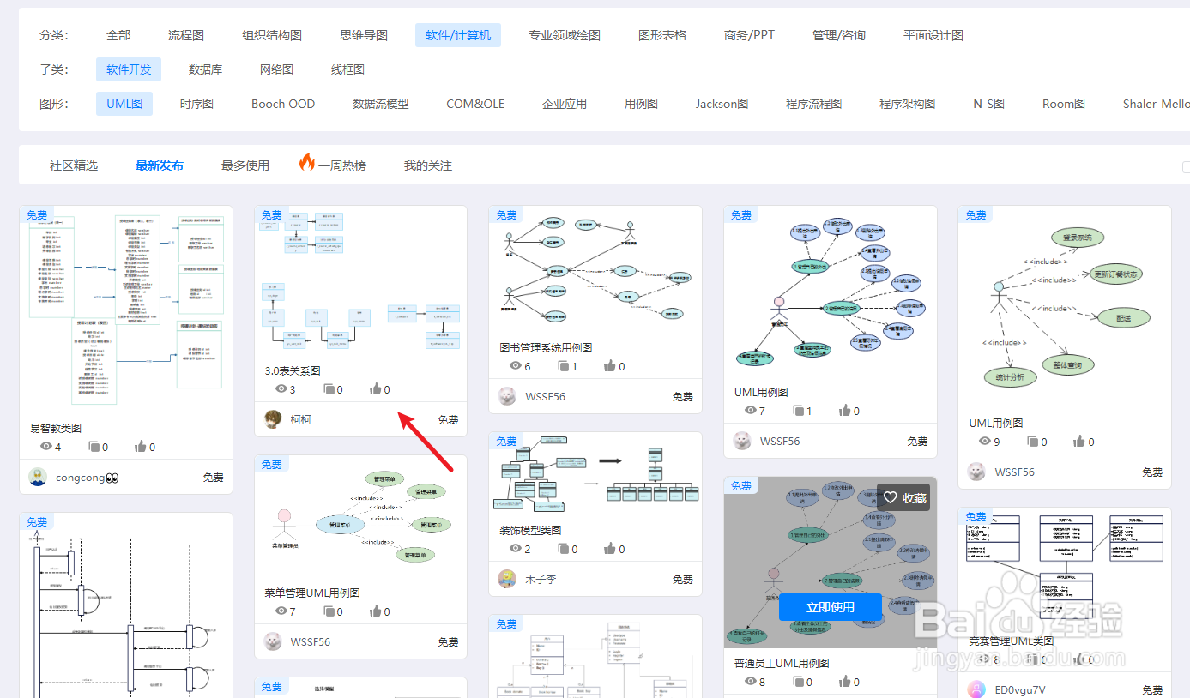Click the eye icon under 易智教类图
This screenshot has height=698, width=1190.
(x=48, y=446)
